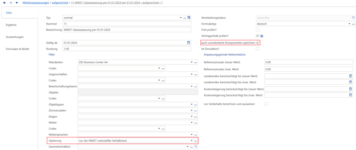Open linked record icon for Verarbeitungsstatus

tap(353, 18)
